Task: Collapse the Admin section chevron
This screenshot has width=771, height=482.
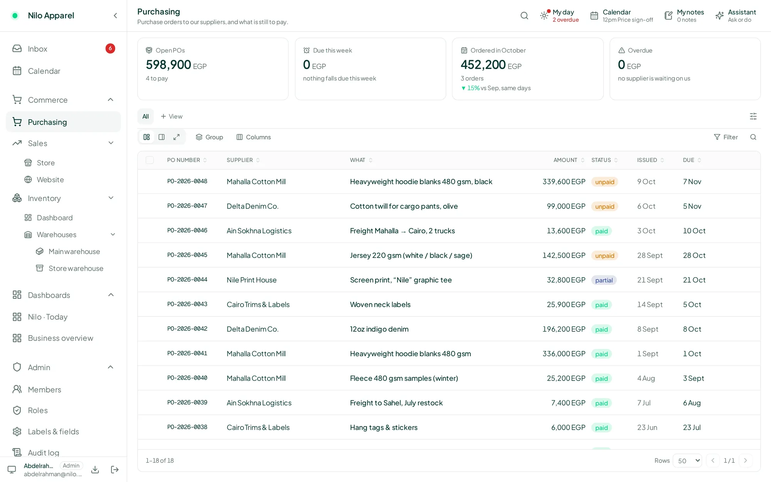Action: click(x=111, y=367)
